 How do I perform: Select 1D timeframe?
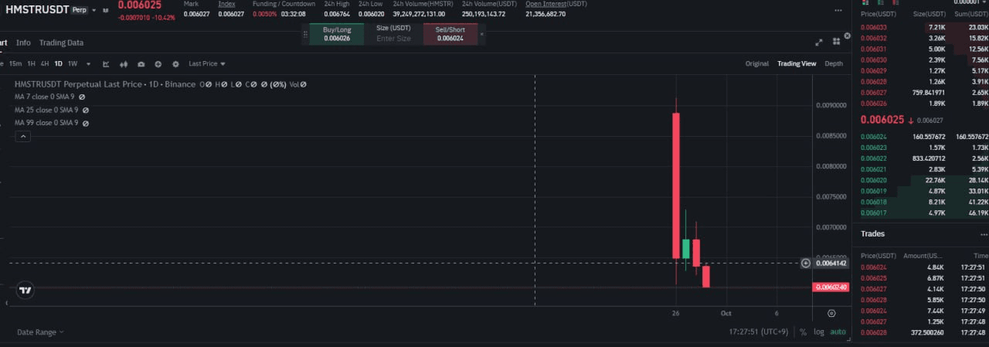(x=58, y=63)
